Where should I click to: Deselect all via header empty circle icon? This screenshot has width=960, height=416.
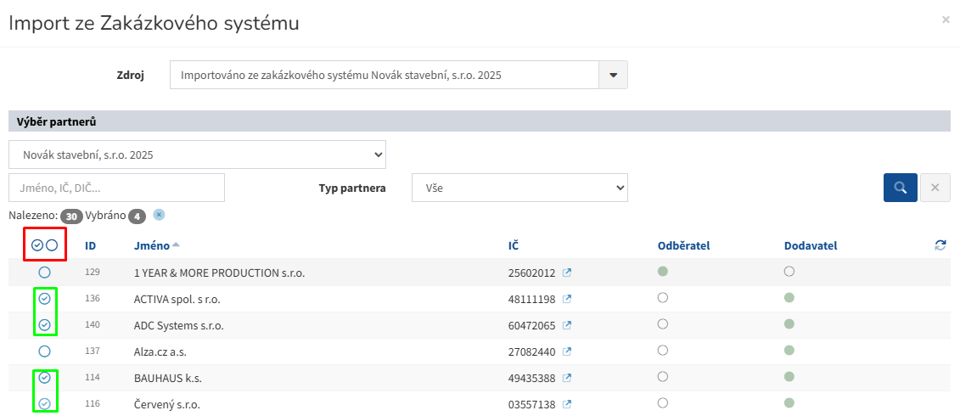(x=52, y=245)
